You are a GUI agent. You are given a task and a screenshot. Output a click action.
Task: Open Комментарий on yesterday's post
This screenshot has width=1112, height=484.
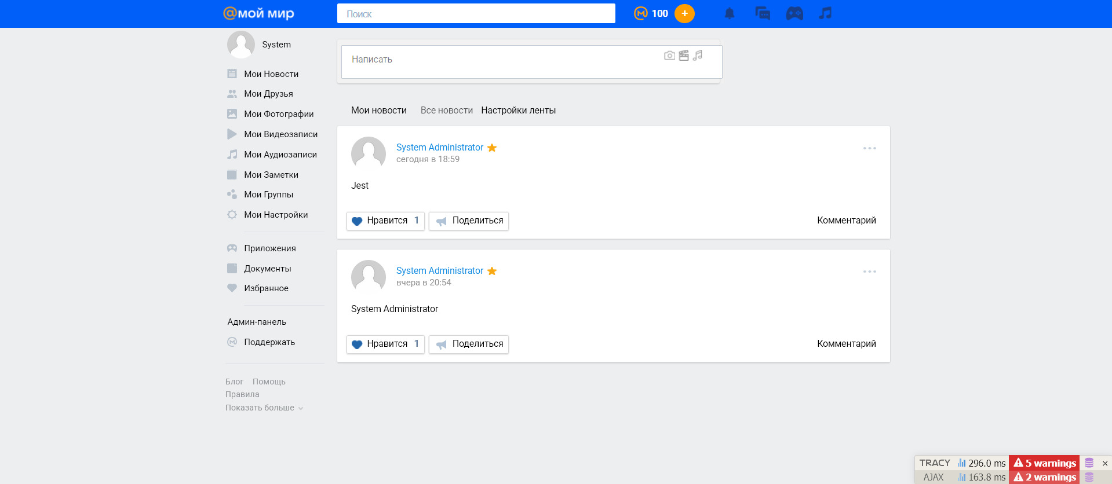847,344
